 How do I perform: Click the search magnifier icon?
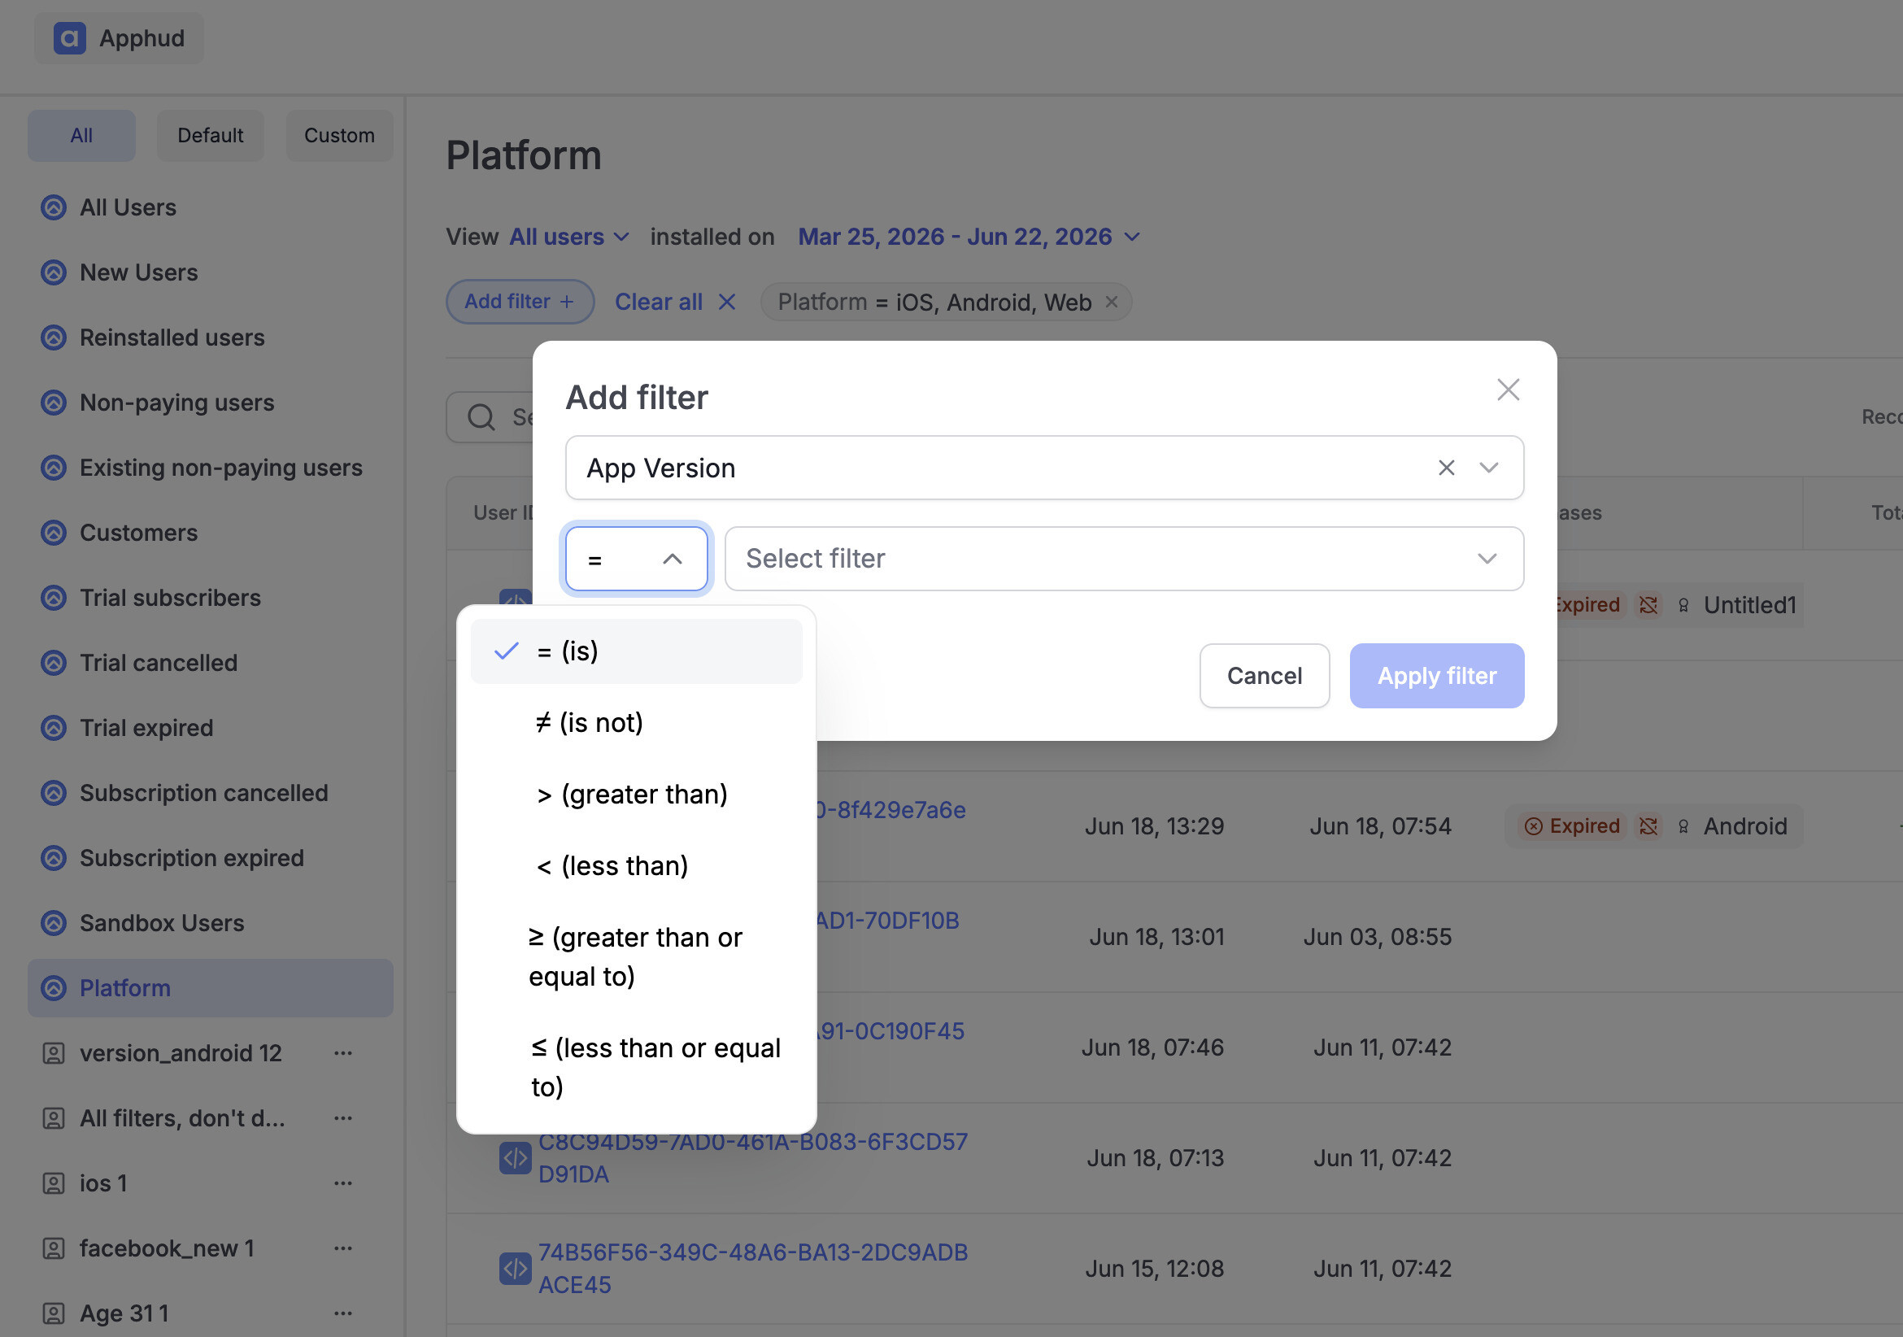pos(481,417)
